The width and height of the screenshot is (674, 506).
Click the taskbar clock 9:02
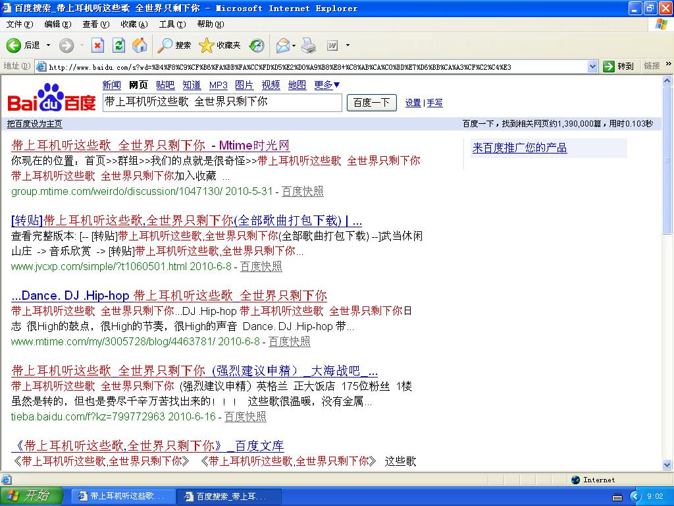pos(655,497)
